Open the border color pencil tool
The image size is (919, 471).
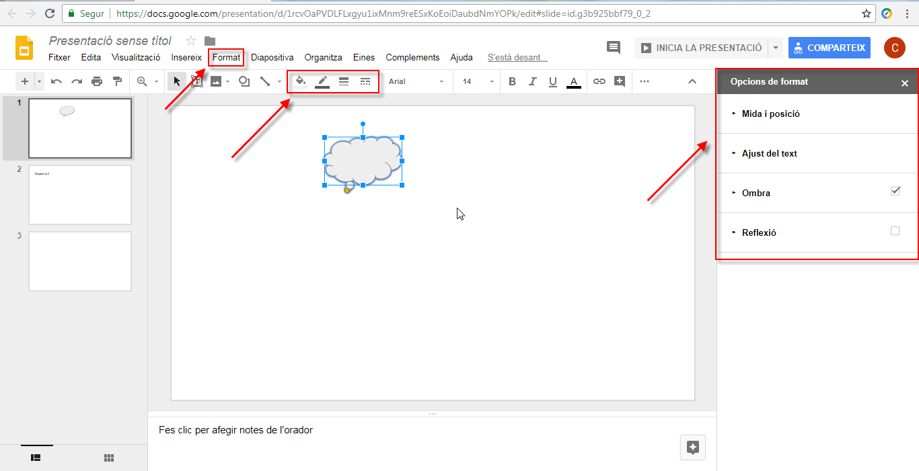(x=322, y=81)
